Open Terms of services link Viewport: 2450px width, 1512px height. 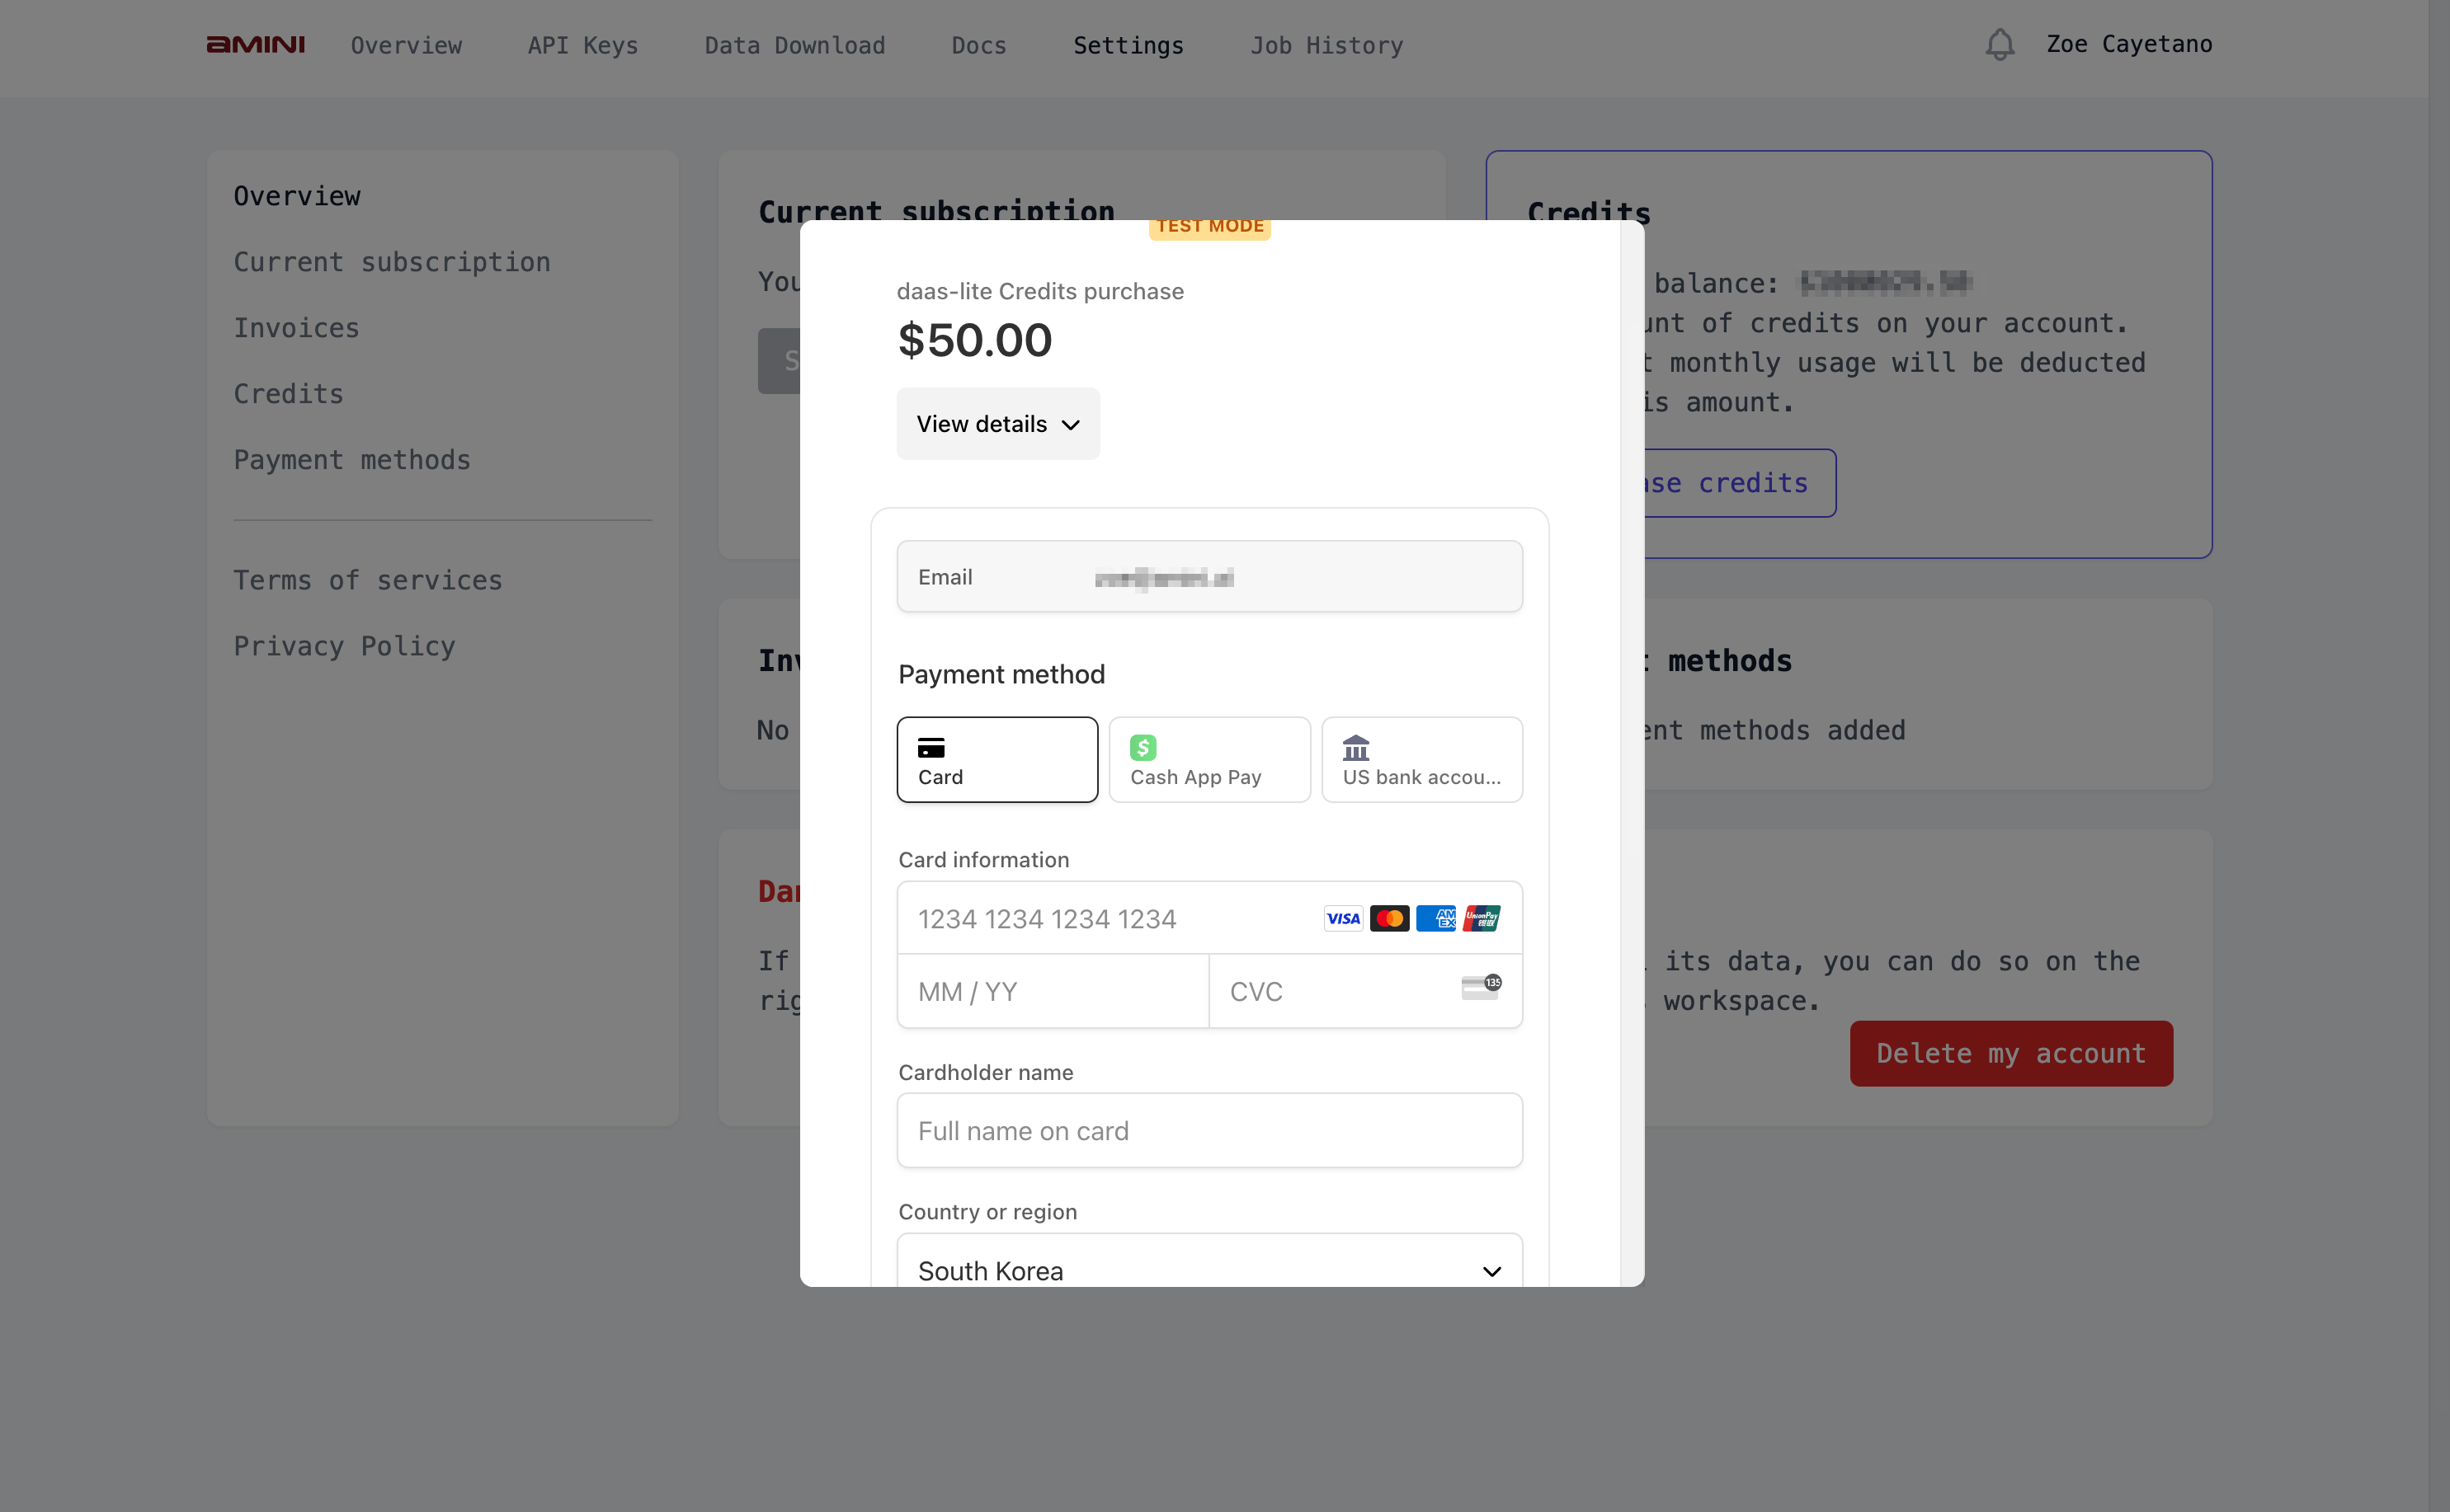(x=367, y=580)
